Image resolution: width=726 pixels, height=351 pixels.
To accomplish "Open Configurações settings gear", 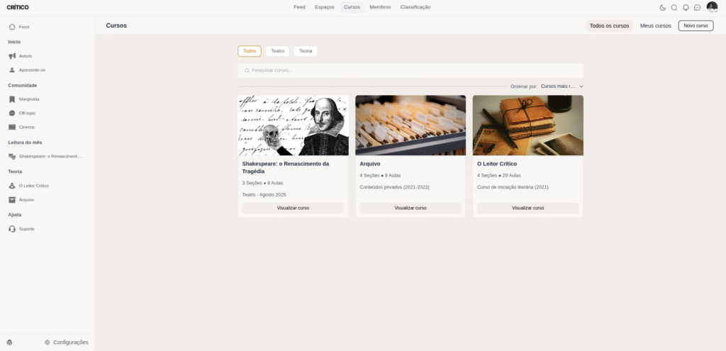I will [48, 342].
